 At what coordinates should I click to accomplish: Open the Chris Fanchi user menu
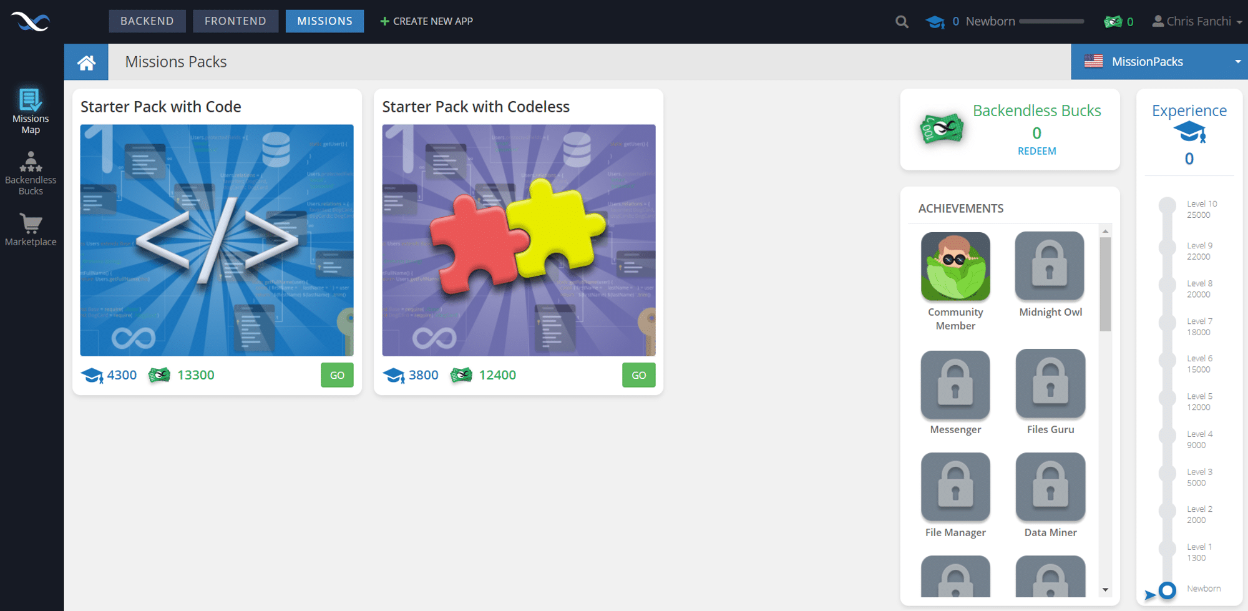1197,21
